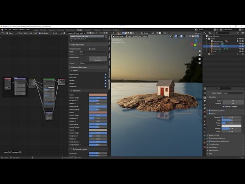Screen dimensions: 245x184
Task: Toggle the Linked checkbox for Output Resolution
Action: pos(89,49)
